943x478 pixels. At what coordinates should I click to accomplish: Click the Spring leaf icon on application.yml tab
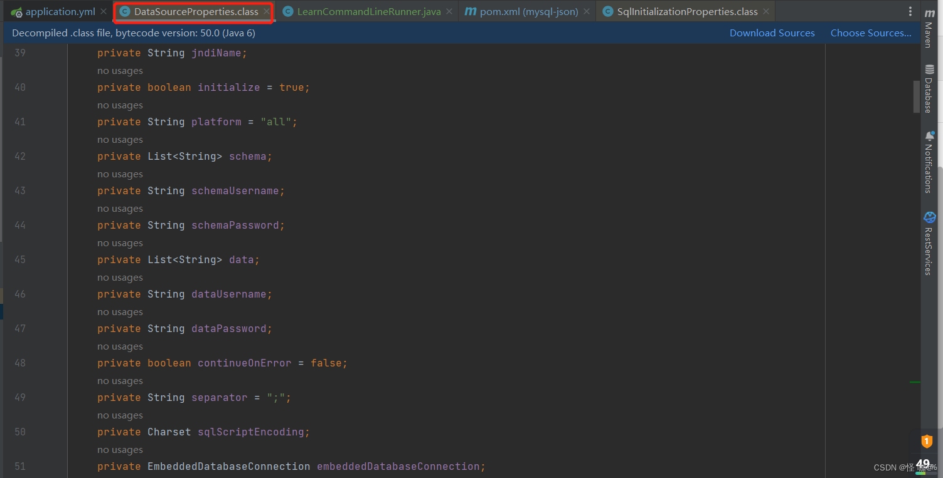17,12
